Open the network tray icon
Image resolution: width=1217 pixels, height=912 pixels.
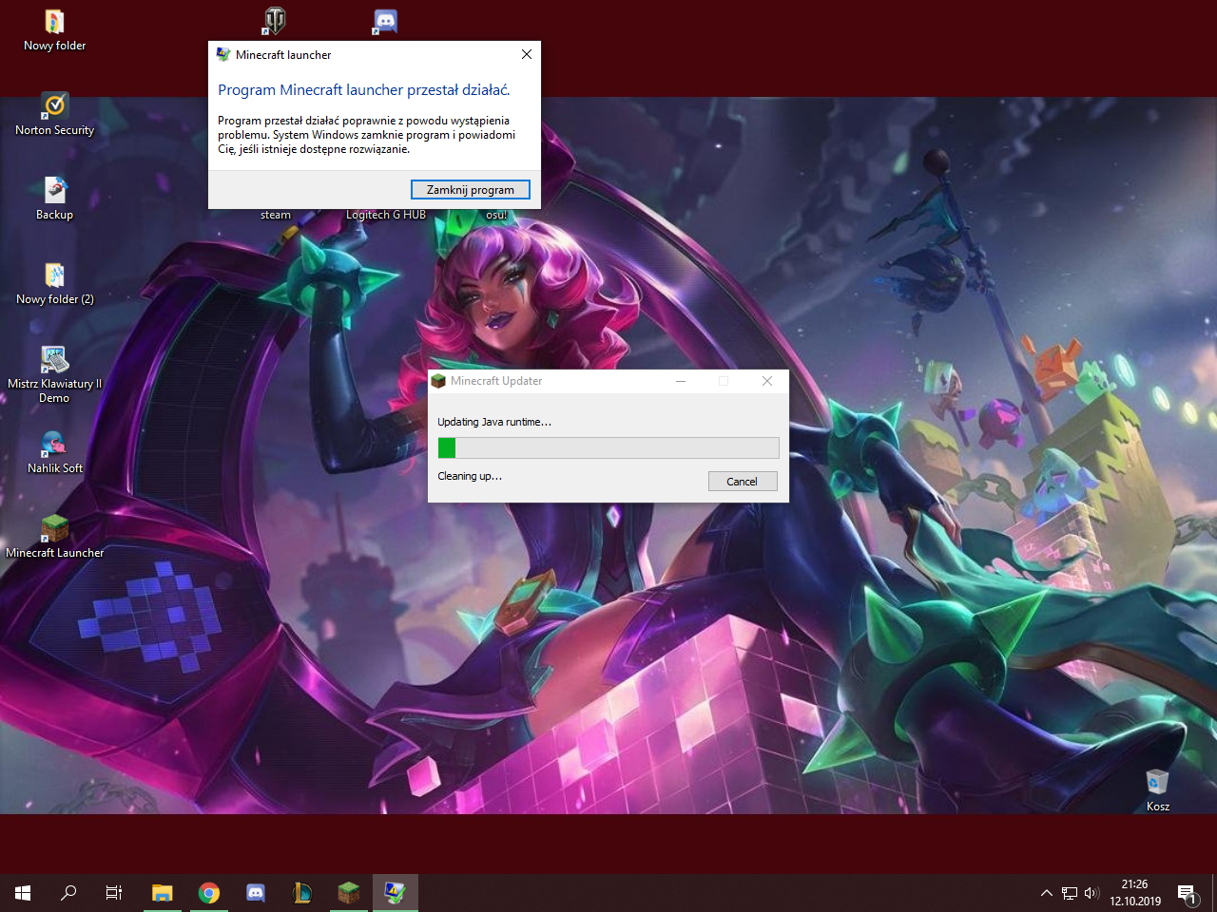(1070, 893)
